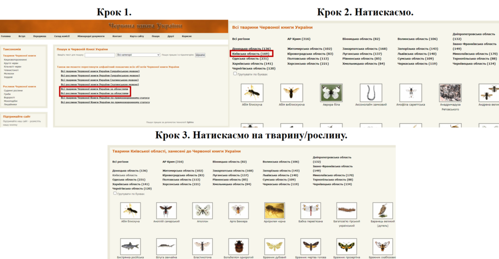
Task: Open Передмова in the site menu
Action: coord(39,36)
